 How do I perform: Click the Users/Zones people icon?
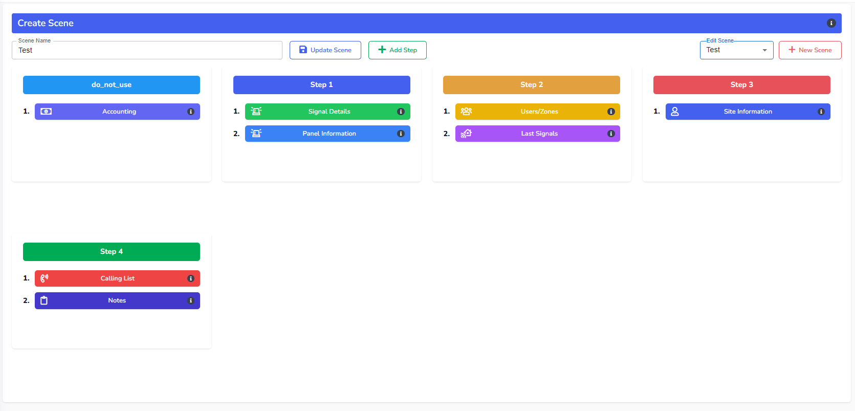pos(466,112)
